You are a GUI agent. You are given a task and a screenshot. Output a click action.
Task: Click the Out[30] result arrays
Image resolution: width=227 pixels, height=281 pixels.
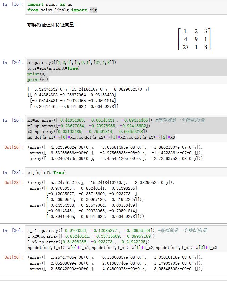pos(116,264)
